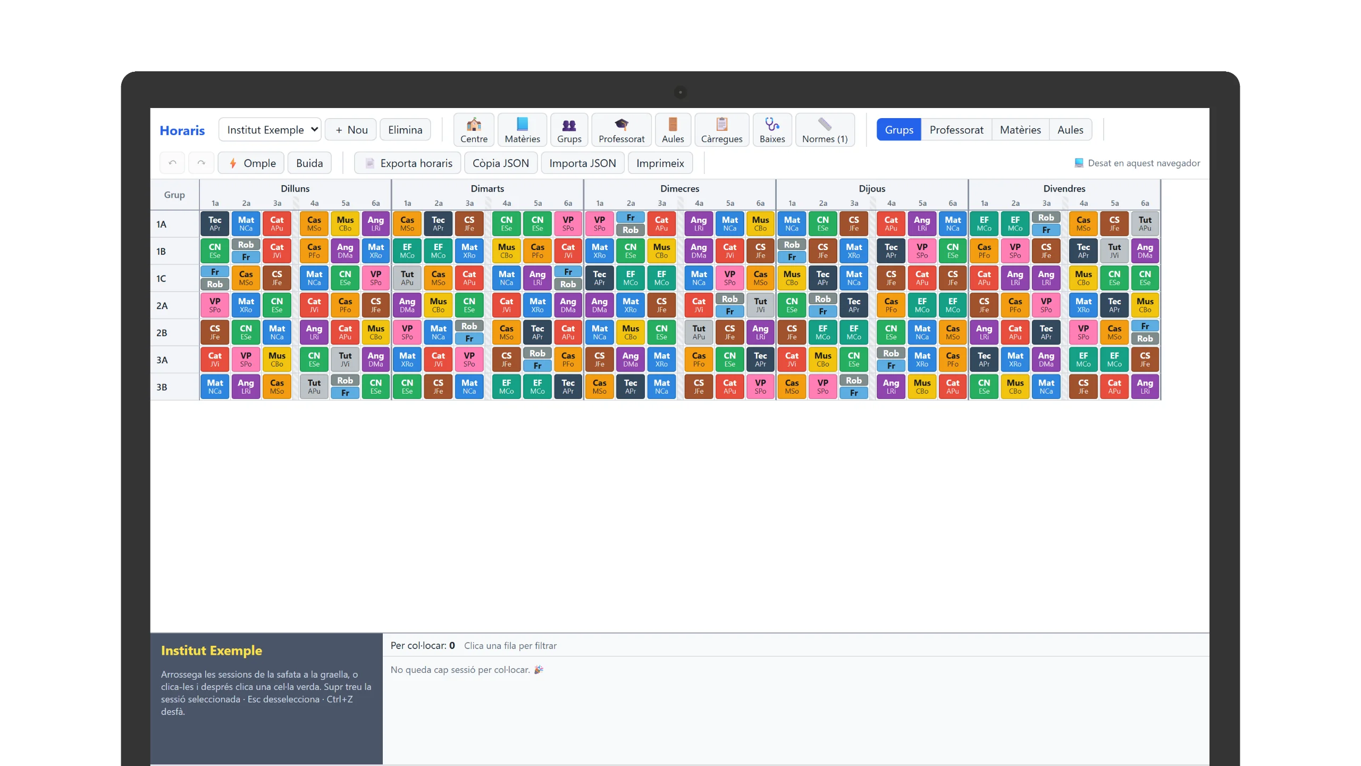Click the Còpia JSON button
Screen dimensions: 1361x766
(501, 163)
